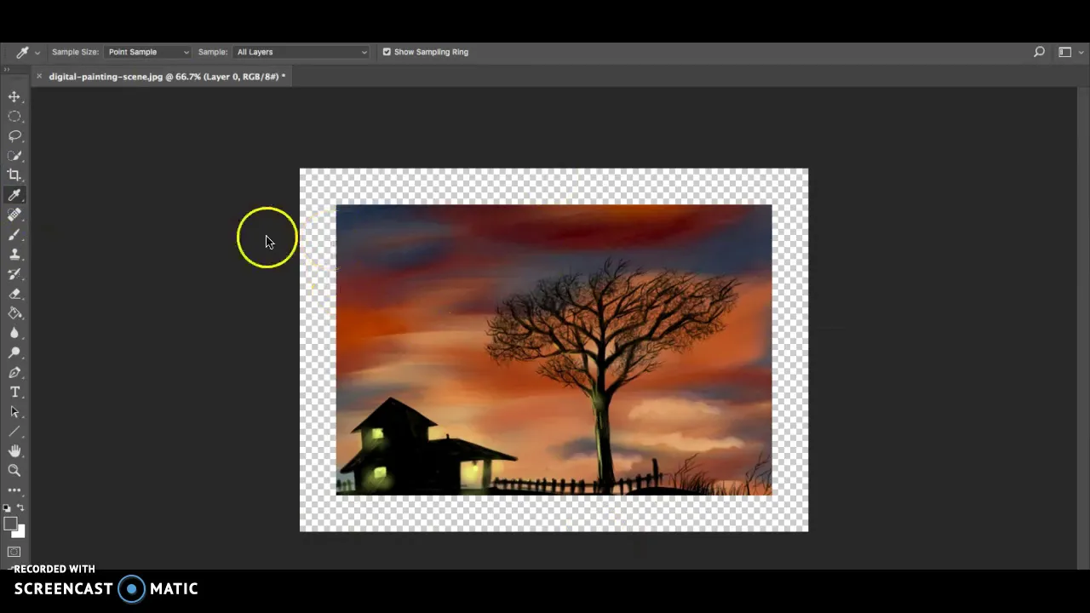1090x613 pixels.
Task: Select the Elliptical Marquee tool
Action: click(x=14, y=117)
